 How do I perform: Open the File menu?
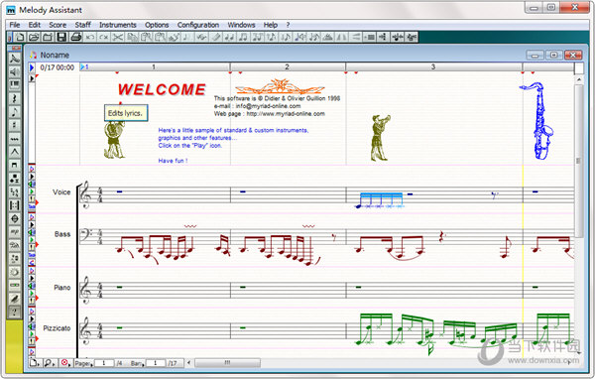point(15,25)
